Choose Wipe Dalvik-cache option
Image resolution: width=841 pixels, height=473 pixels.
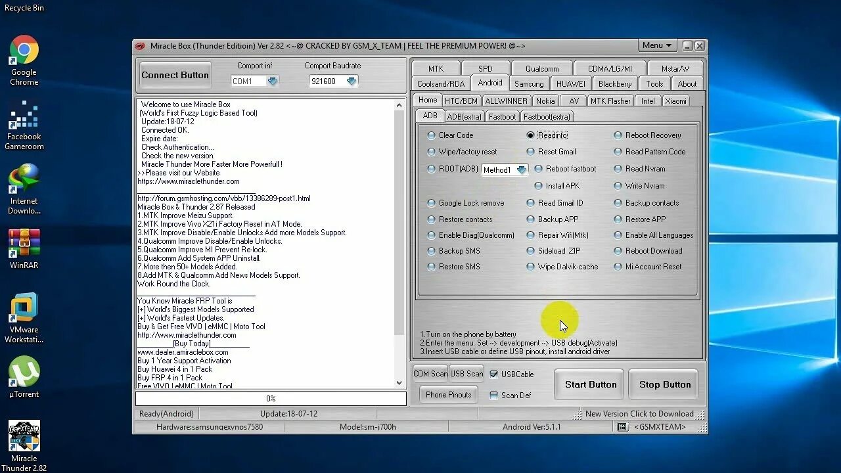(x=562, y=267)
